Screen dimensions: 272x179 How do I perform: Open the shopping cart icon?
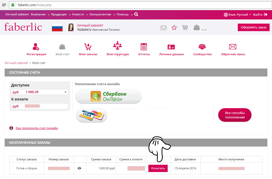[185, 28]
